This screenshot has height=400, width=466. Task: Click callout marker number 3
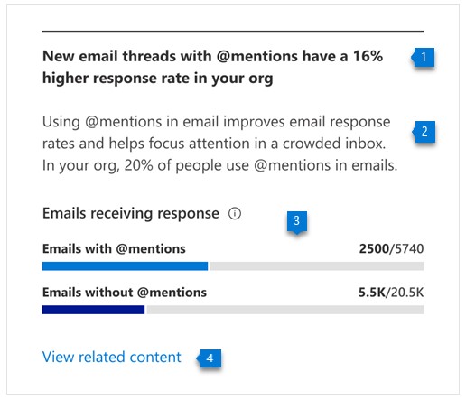297,222
